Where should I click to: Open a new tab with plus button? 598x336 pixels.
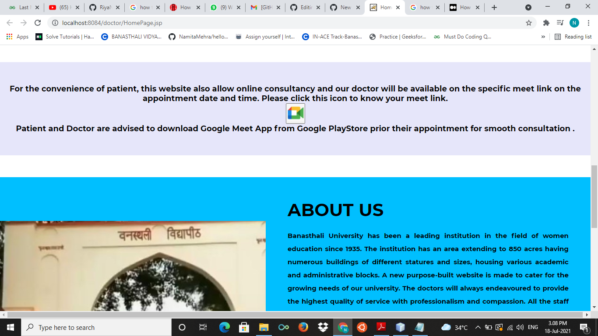click(494, 7)
